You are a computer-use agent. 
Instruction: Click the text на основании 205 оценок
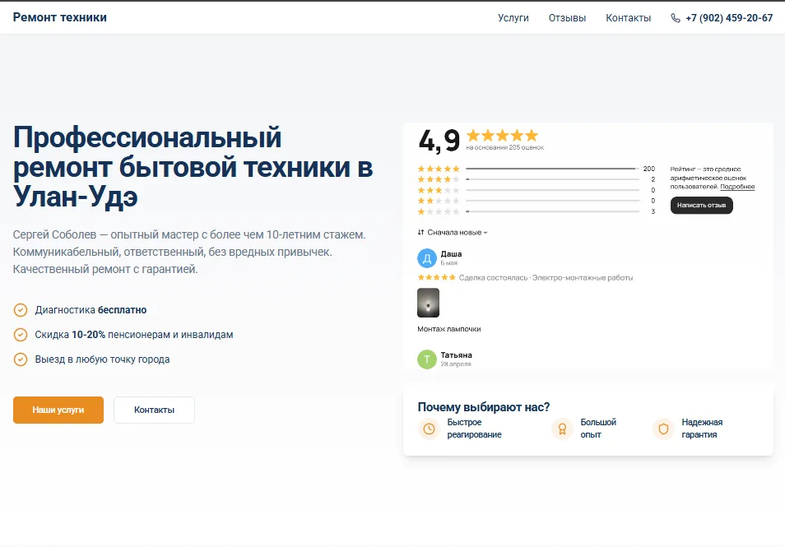pyautogui.click(x=504, y=147)
